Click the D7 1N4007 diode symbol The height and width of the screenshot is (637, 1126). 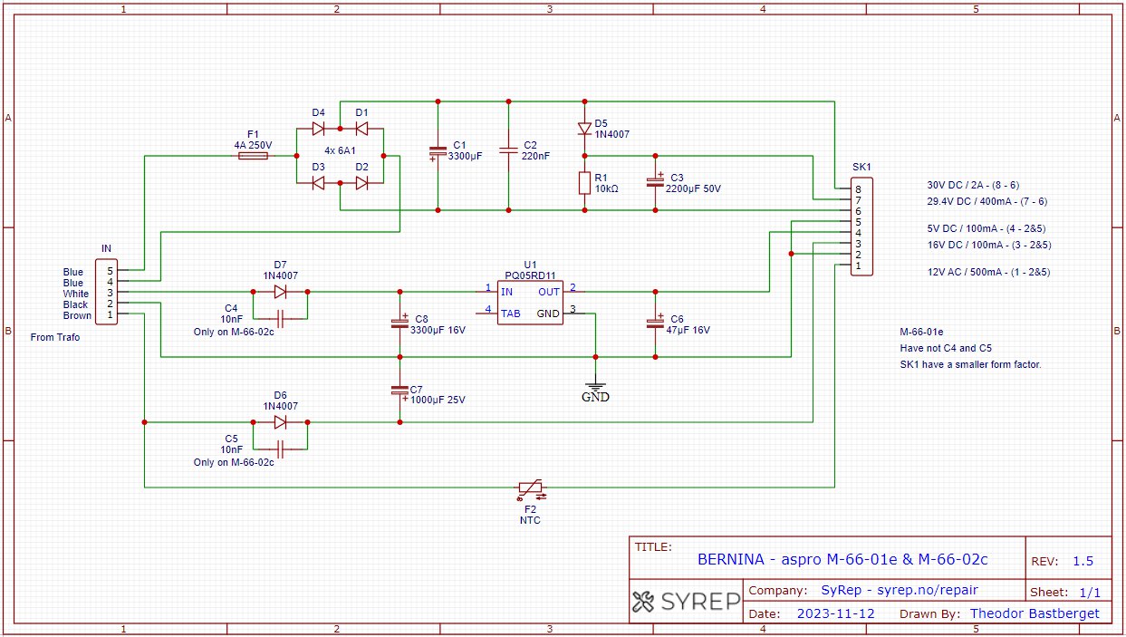[x=280, y=292]
